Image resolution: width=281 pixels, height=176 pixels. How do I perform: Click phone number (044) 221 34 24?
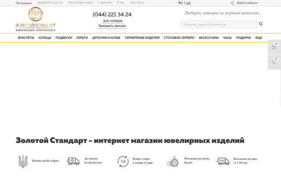112,15
